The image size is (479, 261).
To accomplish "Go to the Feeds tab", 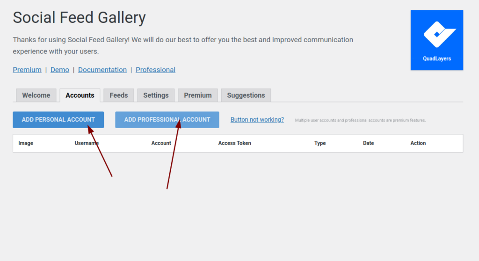I will click(x=119, y=95).
